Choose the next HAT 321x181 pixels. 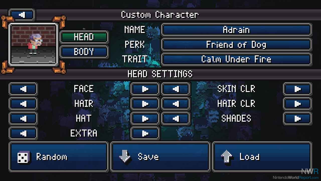coord(145,118)
